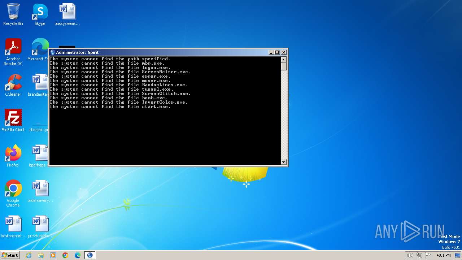Image resolution: width=462 pixels, height=260 pixels.
Task: Maximize the Administrator: Spirit window
Action: click(277, 52)
